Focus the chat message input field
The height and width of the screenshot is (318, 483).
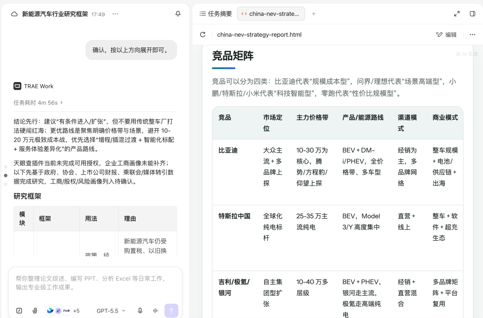[x=95, y=283]
